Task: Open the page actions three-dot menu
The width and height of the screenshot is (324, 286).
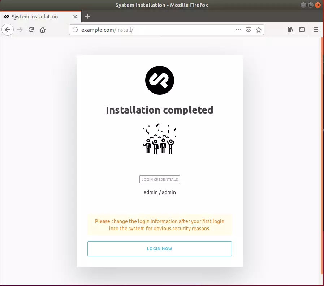Action: [238, 30]
